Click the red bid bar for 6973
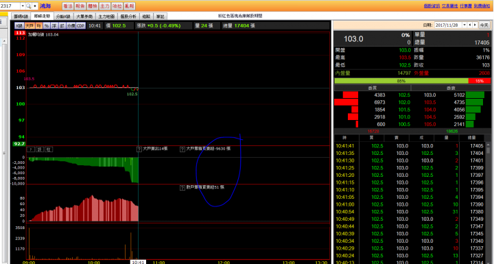Viewport: 494px width, 264px height. pos(346,102)
